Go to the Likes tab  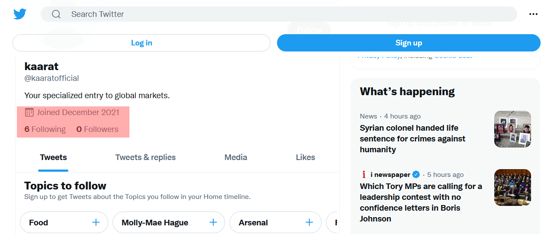pos(305,157)
